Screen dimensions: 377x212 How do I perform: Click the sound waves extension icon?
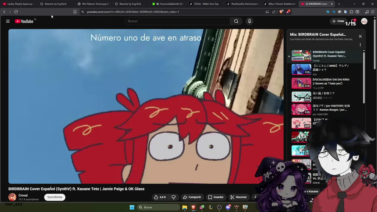coord(334,12)
